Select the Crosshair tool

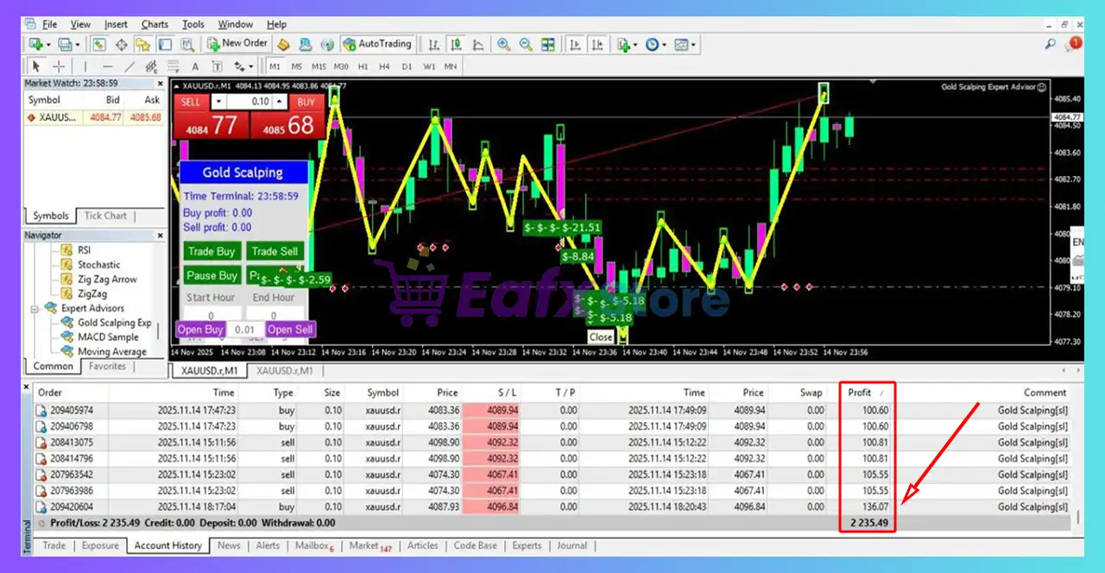[59, 66]
